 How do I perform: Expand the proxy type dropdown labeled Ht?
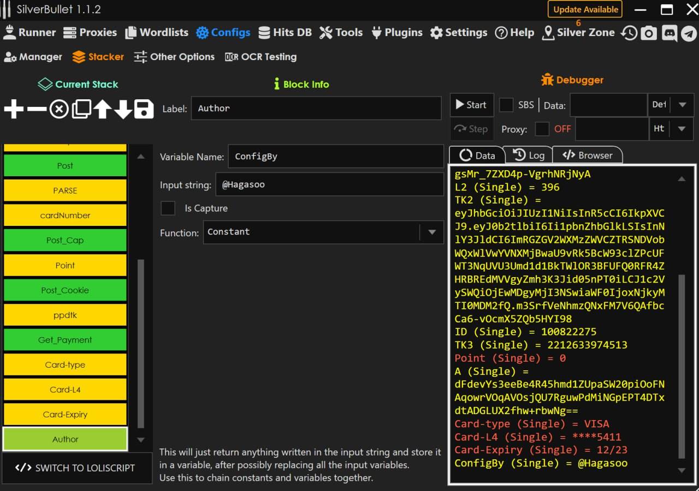[x=682, y=129]
